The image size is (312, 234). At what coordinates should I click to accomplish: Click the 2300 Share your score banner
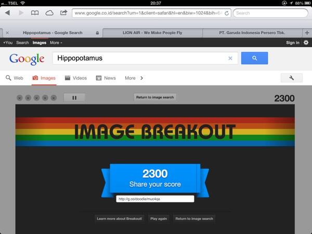(x=155, y=179)
